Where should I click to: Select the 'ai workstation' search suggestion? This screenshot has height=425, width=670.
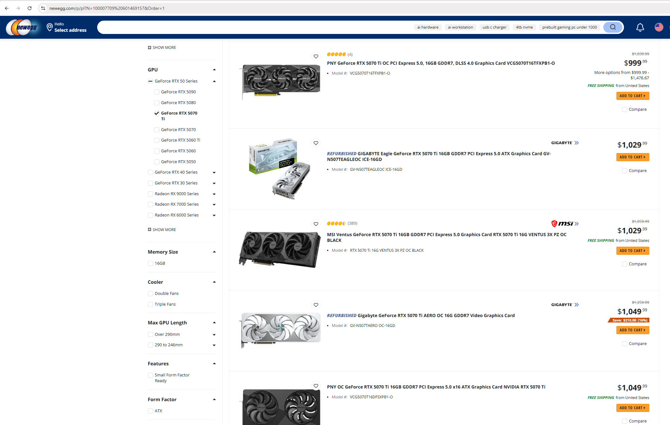click(460, 27)
